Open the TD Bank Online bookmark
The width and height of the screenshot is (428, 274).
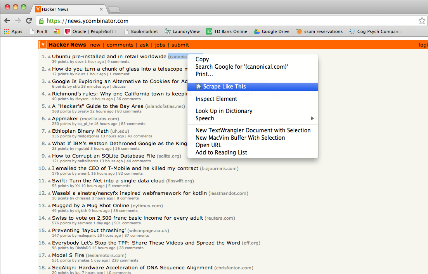[227, 31]
